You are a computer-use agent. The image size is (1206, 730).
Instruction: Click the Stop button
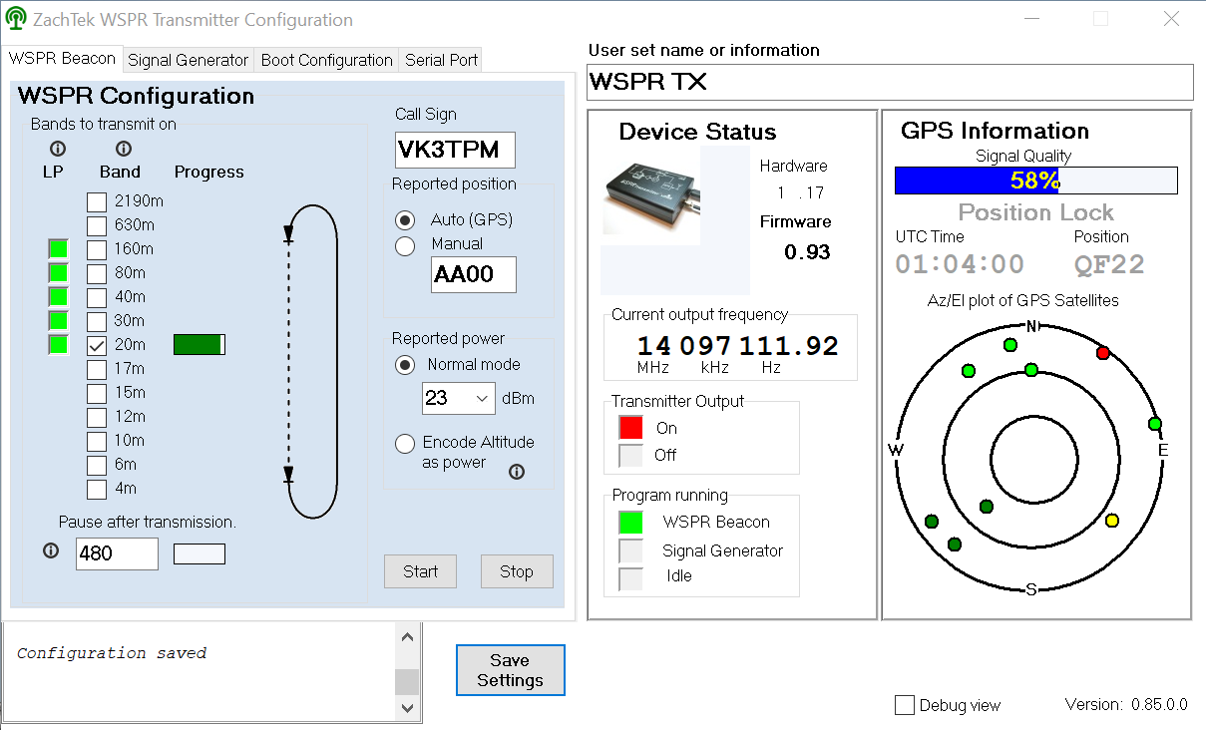517,571
